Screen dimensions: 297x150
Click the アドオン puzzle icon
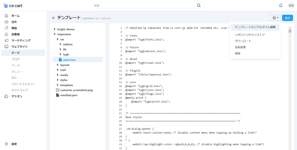(x=7, y=97)
